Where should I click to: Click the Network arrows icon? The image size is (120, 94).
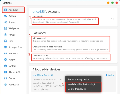tap(5, 53)
